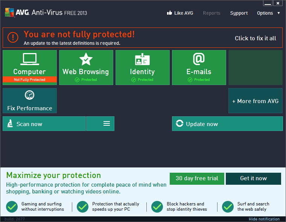This screenshot has width=286, height=222.
Task: Click the checkmark beside Surf and search
Action: click(228, 207)
